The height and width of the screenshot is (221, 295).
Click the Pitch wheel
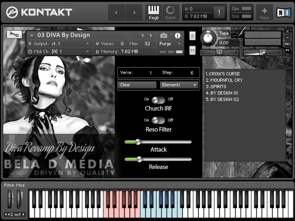click(x=10, y=199)
